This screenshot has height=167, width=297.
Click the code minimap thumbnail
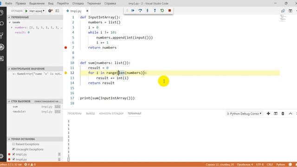coord(283,19)
